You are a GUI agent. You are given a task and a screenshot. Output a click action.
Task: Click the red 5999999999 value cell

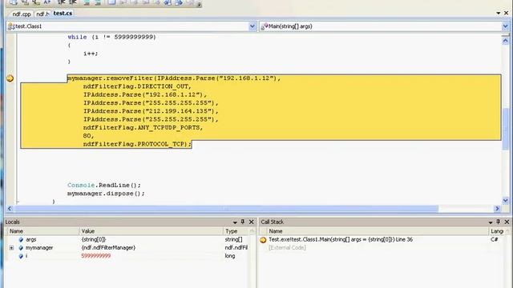(96, 256)
